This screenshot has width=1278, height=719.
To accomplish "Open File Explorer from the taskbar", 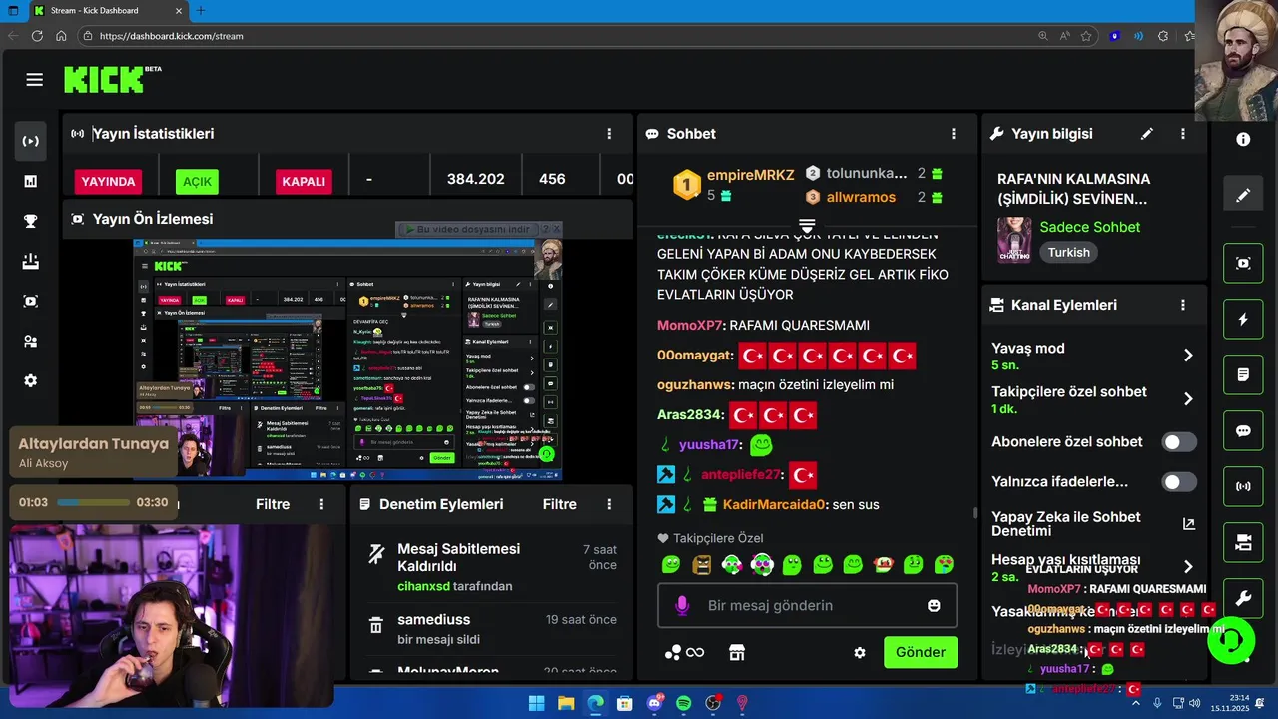I will click(566, 703).
